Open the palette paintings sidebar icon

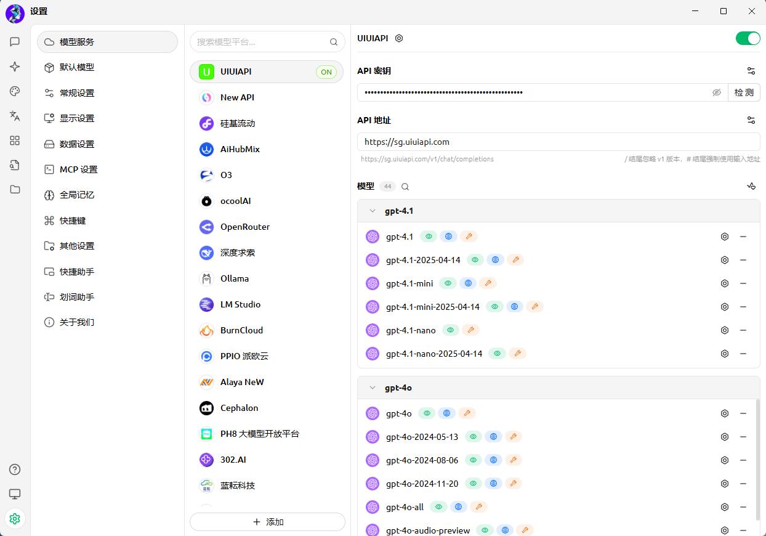click(x=15, y=91)
